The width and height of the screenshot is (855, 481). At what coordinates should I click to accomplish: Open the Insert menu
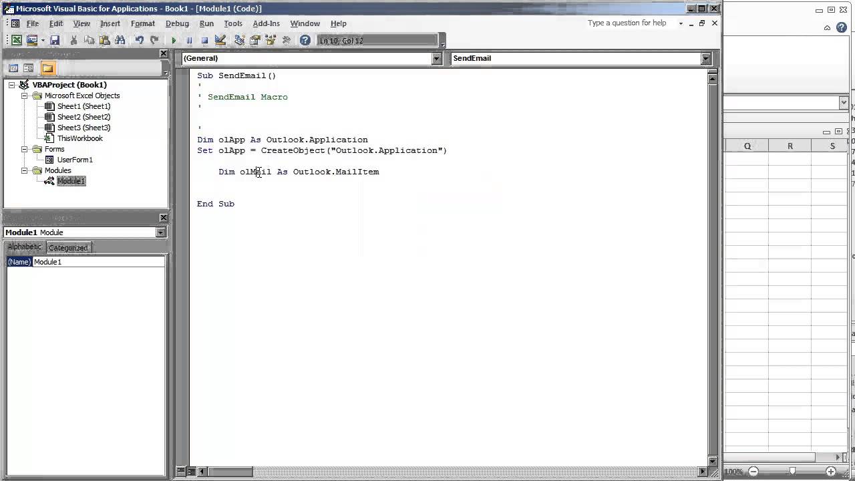pos(110,23)
